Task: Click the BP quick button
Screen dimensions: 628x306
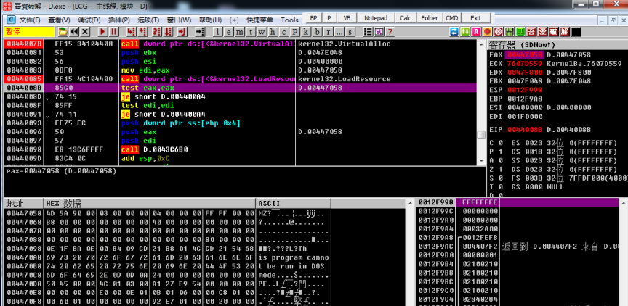Action: (x=313, y=18)
